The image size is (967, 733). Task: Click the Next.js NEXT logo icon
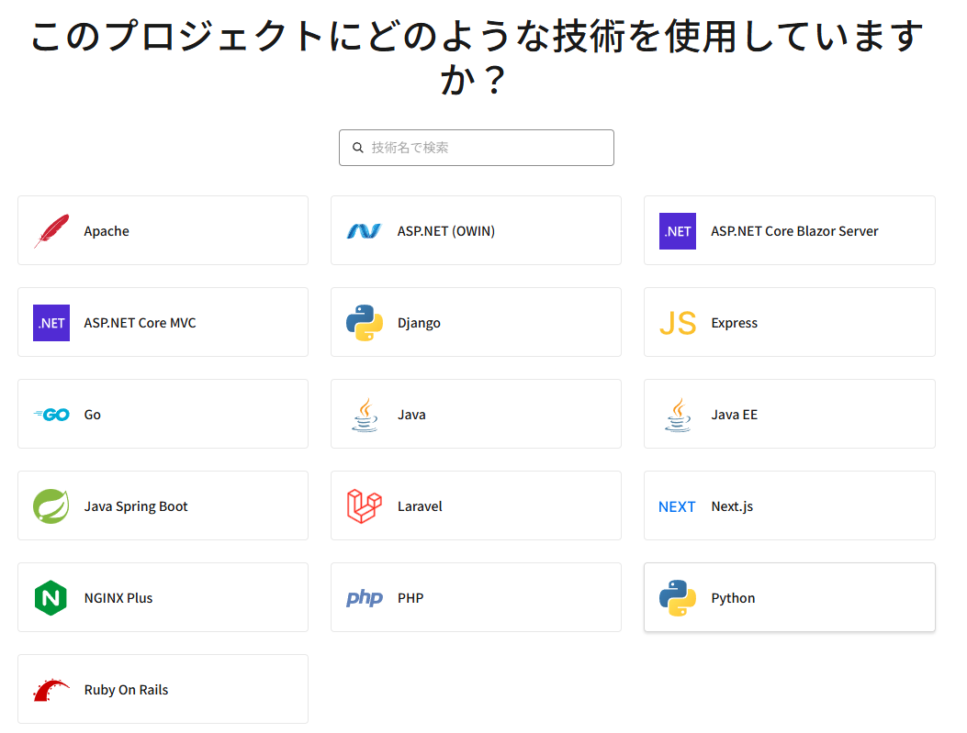pos(677,506)
